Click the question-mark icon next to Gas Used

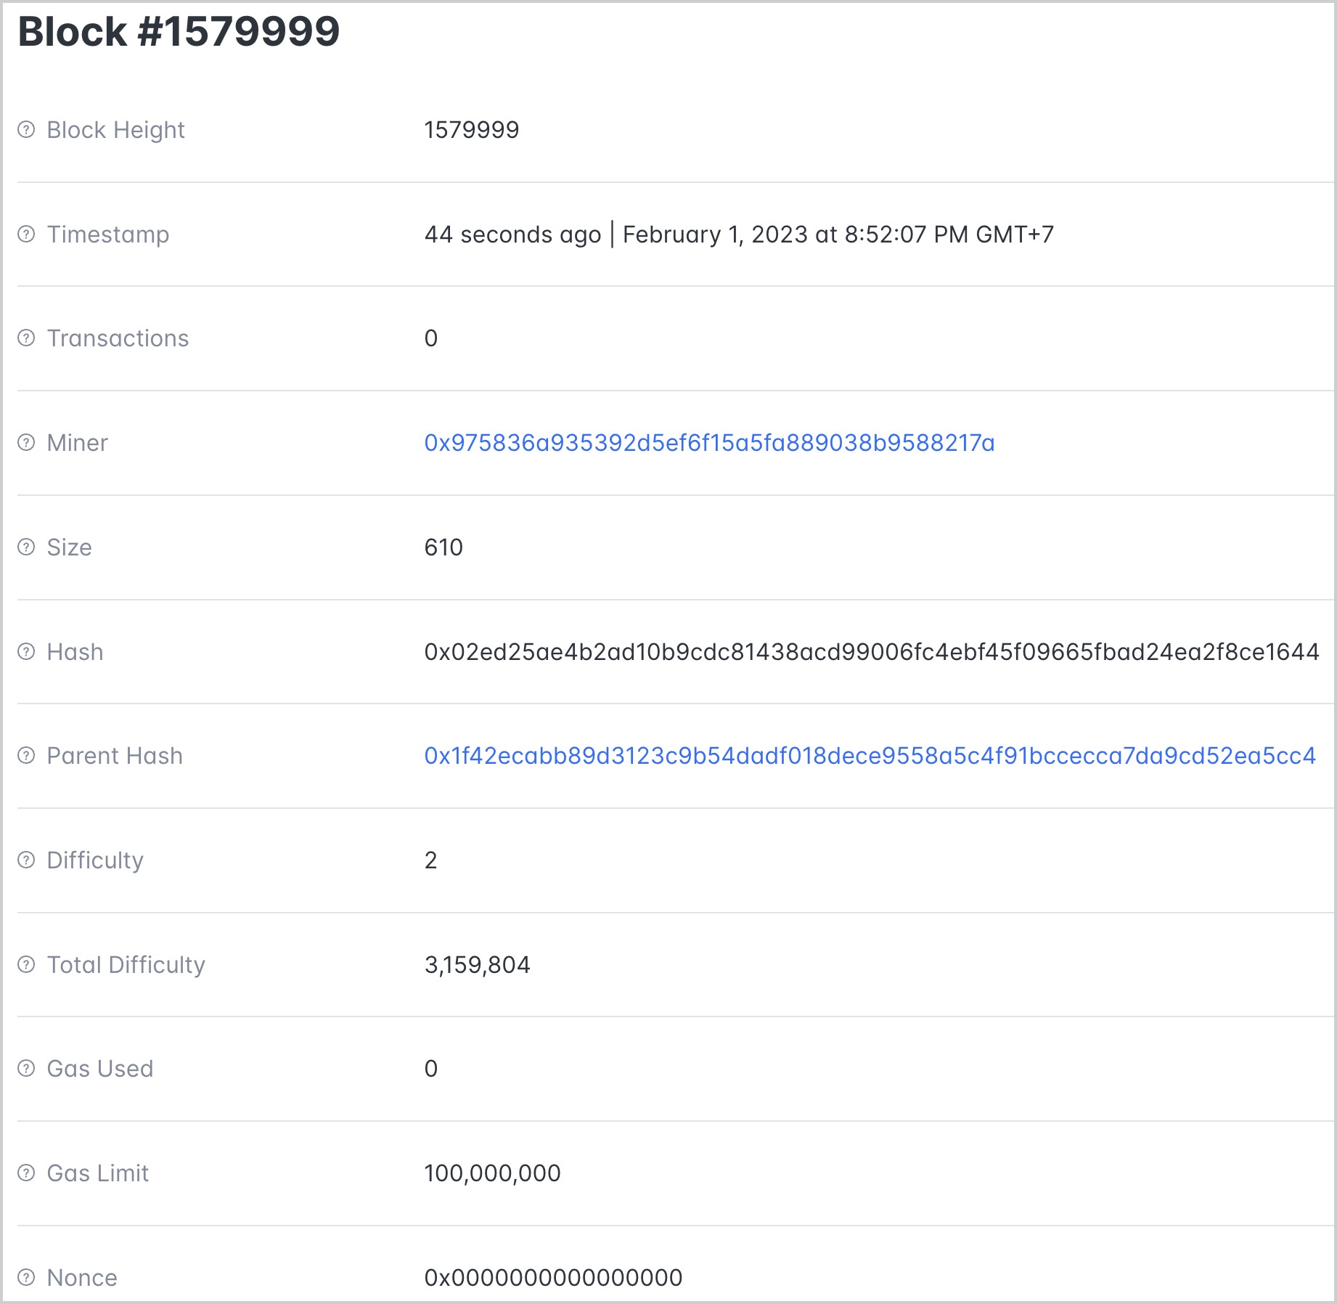click(26, 1069)
